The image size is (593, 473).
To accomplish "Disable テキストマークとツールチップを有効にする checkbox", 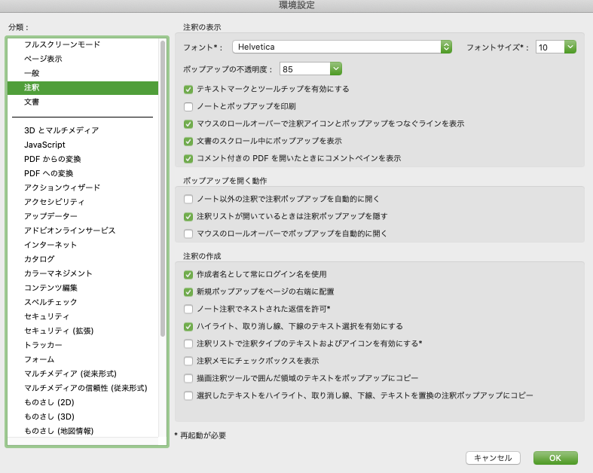I will pos(188,89).
